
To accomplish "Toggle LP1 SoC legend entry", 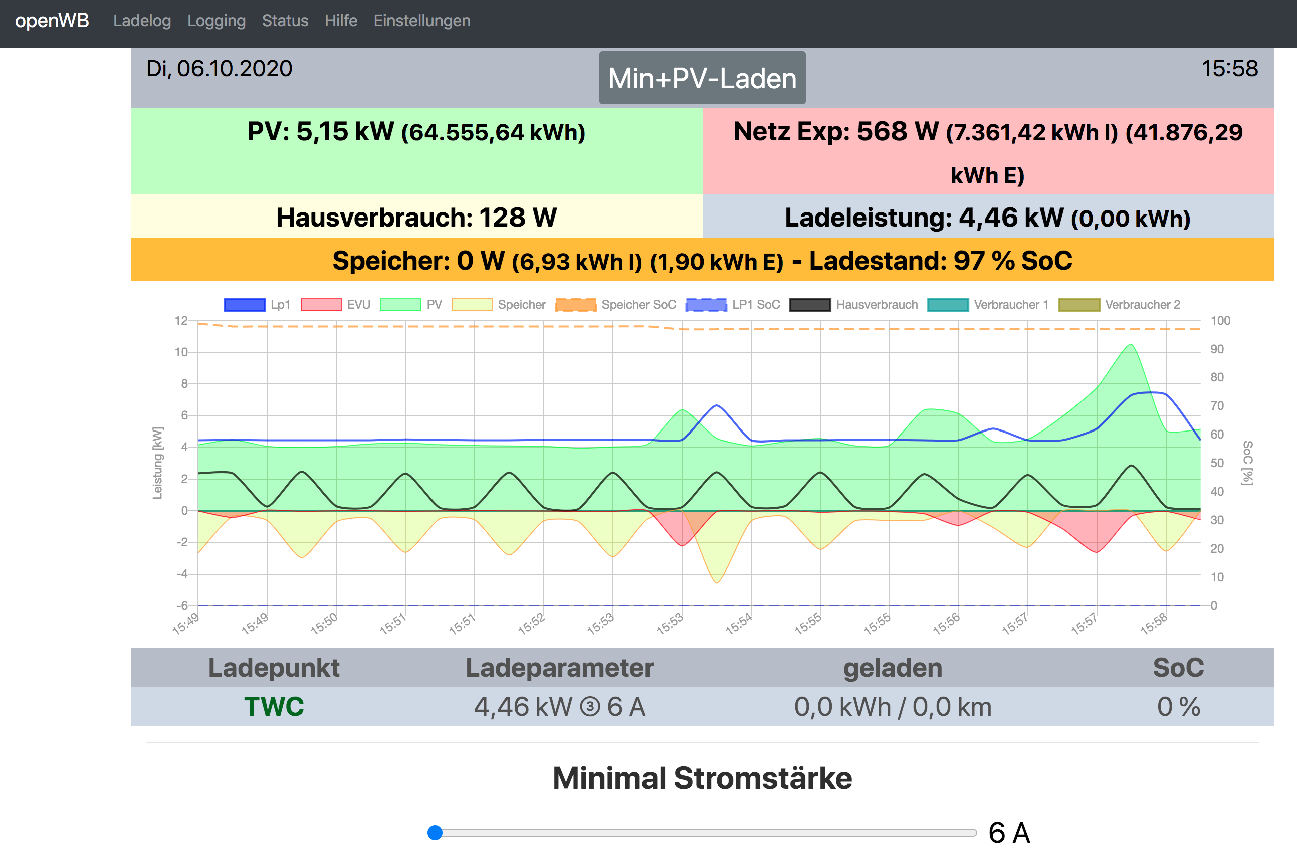I will 706,305.
